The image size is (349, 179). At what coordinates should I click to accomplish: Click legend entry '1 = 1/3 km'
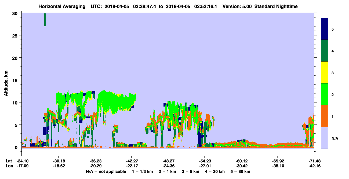143,171
